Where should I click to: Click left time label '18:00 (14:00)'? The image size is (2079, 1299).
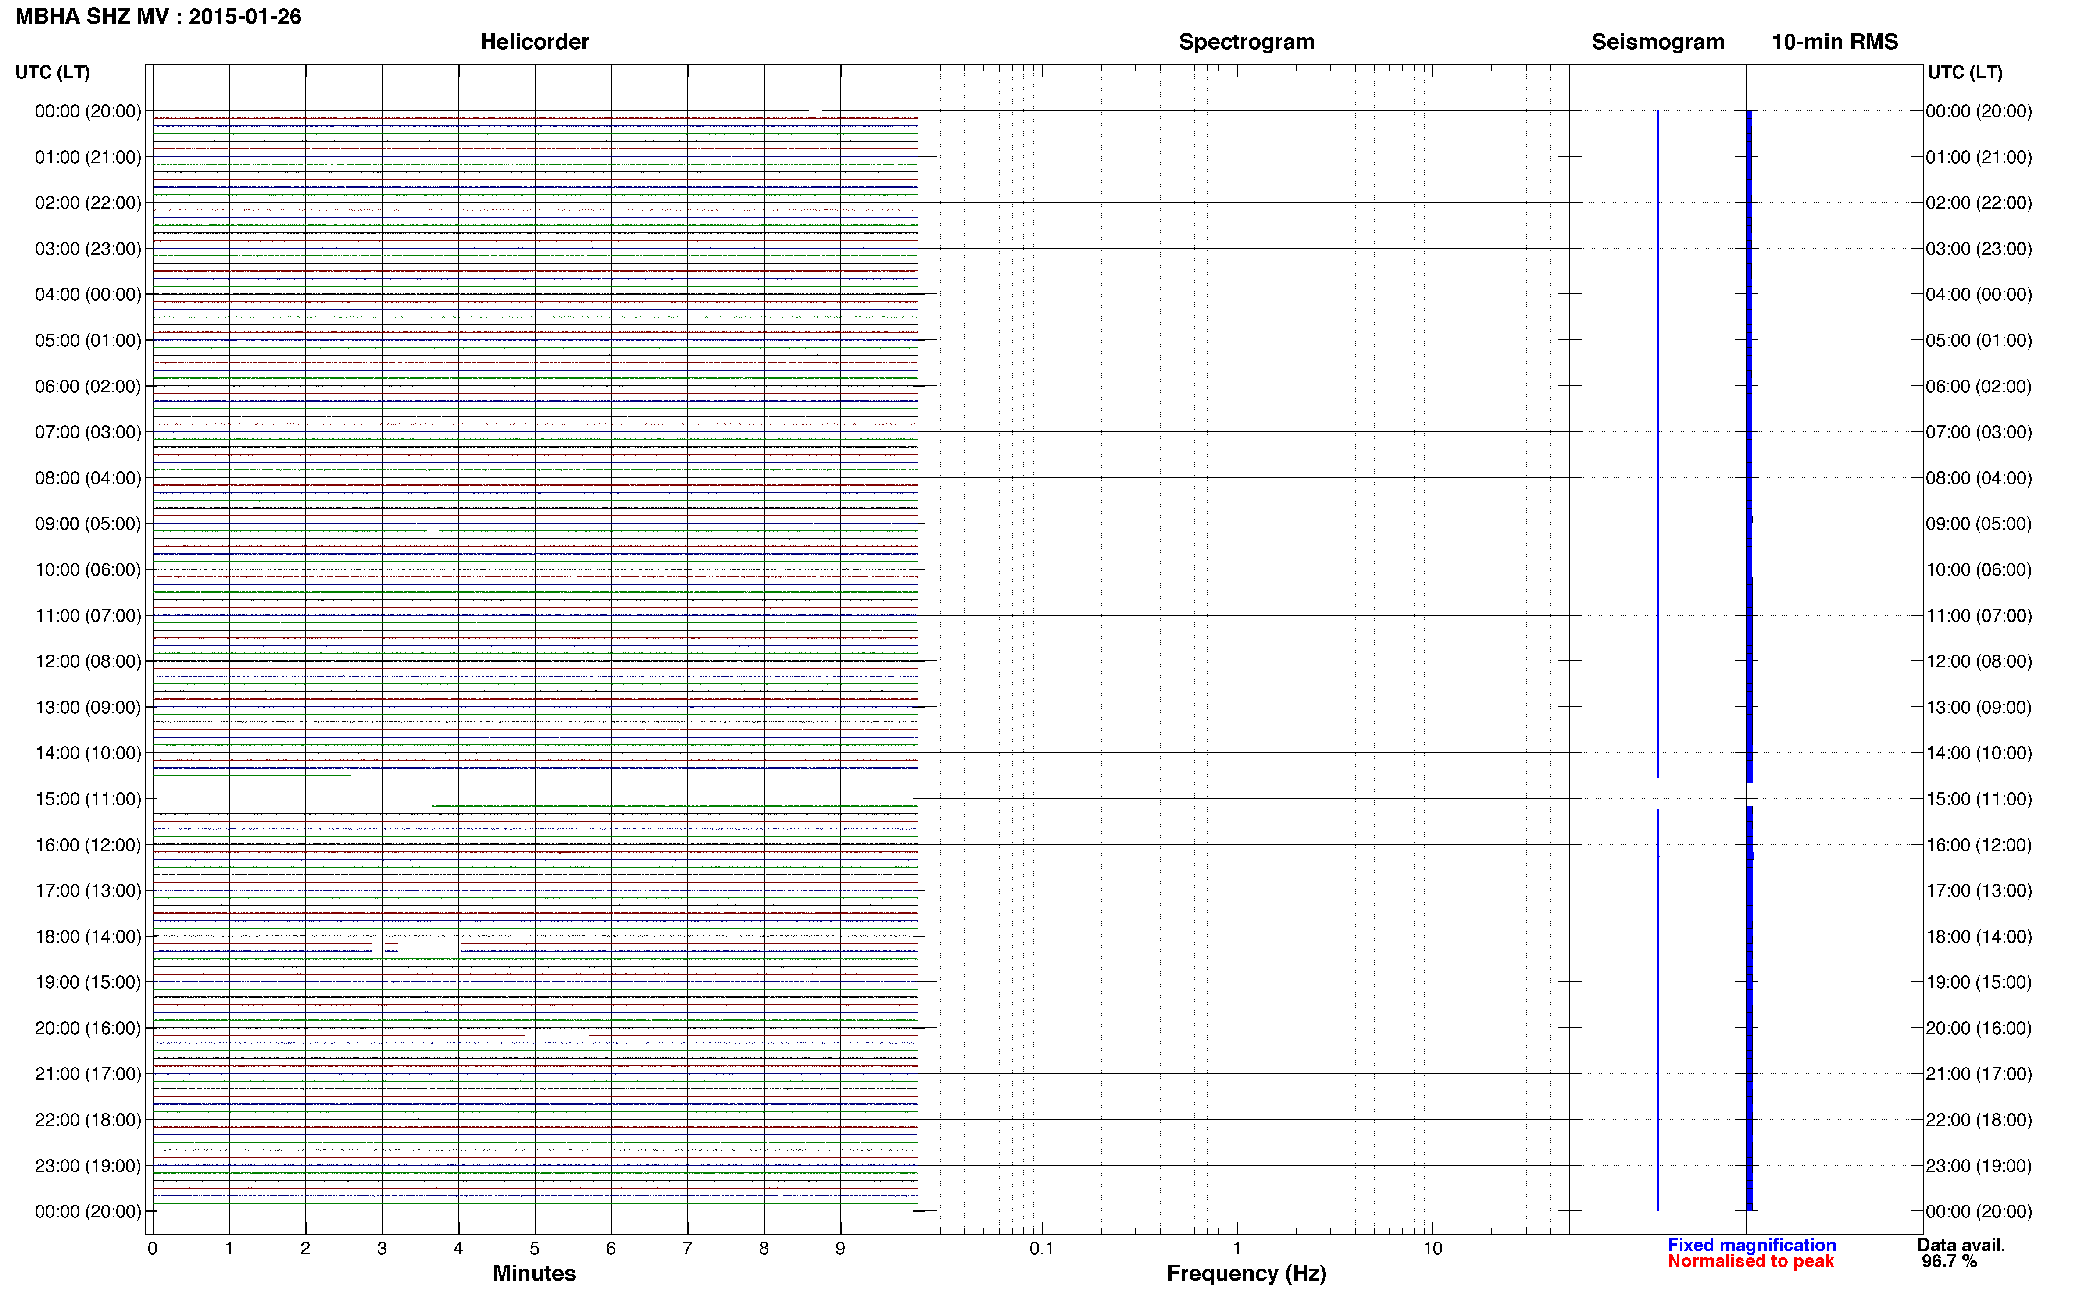pos(88,936)
